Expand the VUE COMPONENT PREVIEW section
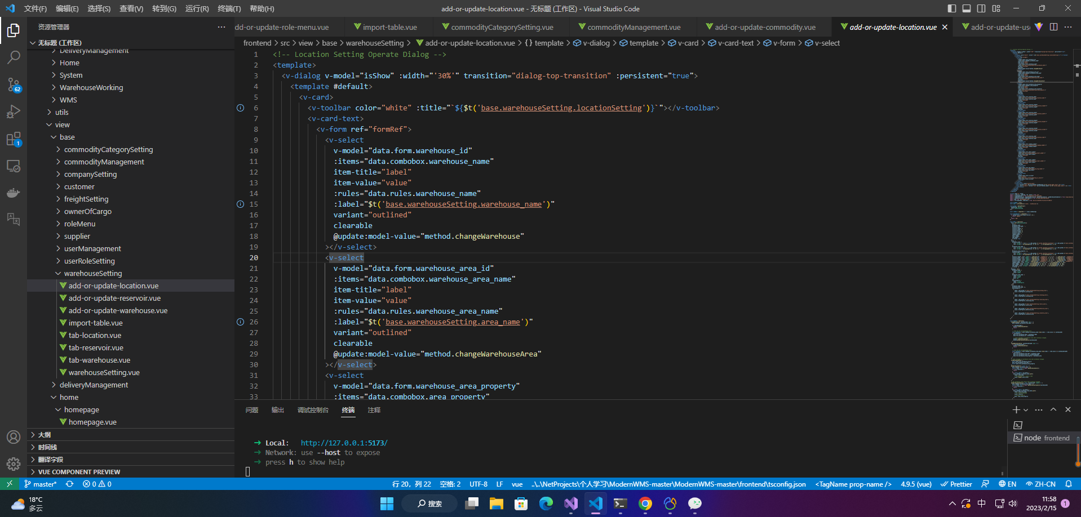 click(x=130, y=472)
